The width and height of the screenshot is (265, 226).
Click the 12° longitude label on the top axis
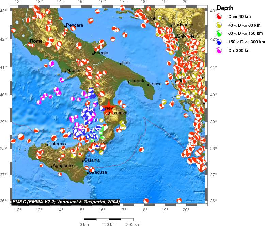pos(18,2)
